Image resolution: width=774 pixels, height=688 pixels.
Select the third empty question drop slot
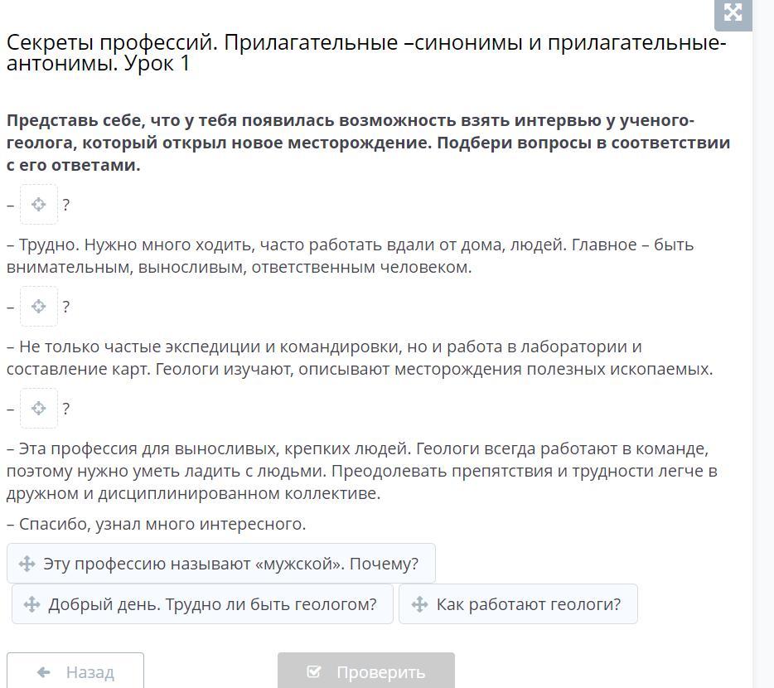[38, 409]
